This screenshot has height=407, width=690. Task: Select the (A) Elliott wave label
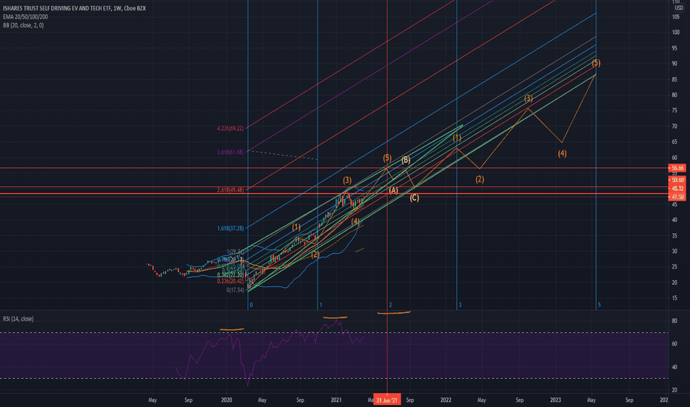(x=393, y=190)
